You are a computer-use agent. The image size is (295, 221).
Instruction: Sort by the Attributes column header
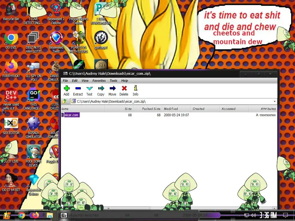[x=263, y=109]
